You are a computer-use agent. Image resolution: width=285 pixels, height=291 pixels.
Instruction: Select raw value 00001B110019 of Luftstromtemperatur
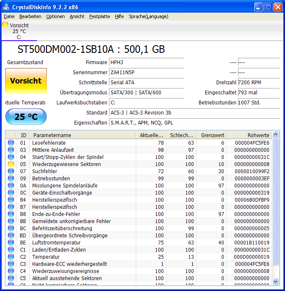click(x=252, y=242)
